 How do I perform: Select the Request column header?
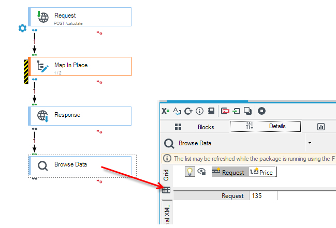(230, 172)
